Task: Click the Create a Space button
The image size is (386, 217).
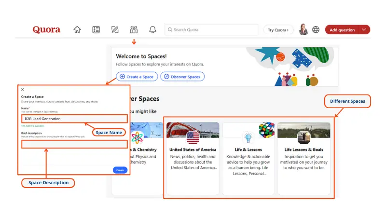Action: point(137,77)
